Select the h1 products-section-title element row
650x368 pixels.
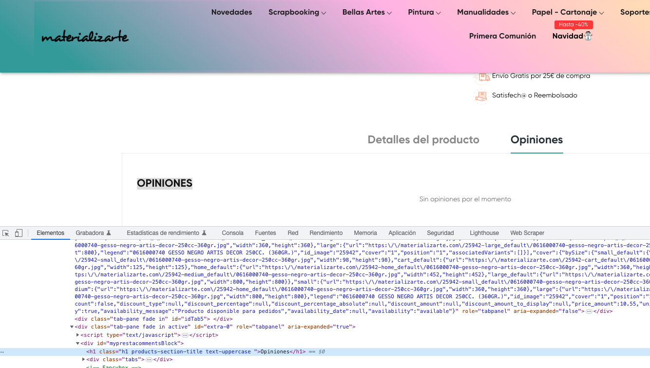[325, 352]
